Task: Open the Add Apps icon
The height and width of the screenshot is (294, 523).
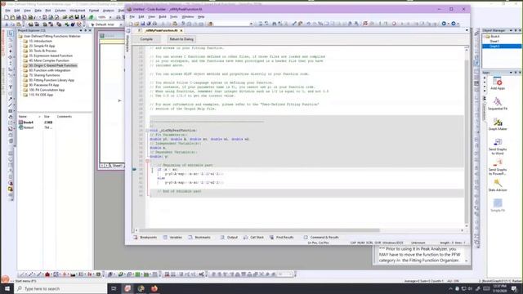Action: coord(498,83)
